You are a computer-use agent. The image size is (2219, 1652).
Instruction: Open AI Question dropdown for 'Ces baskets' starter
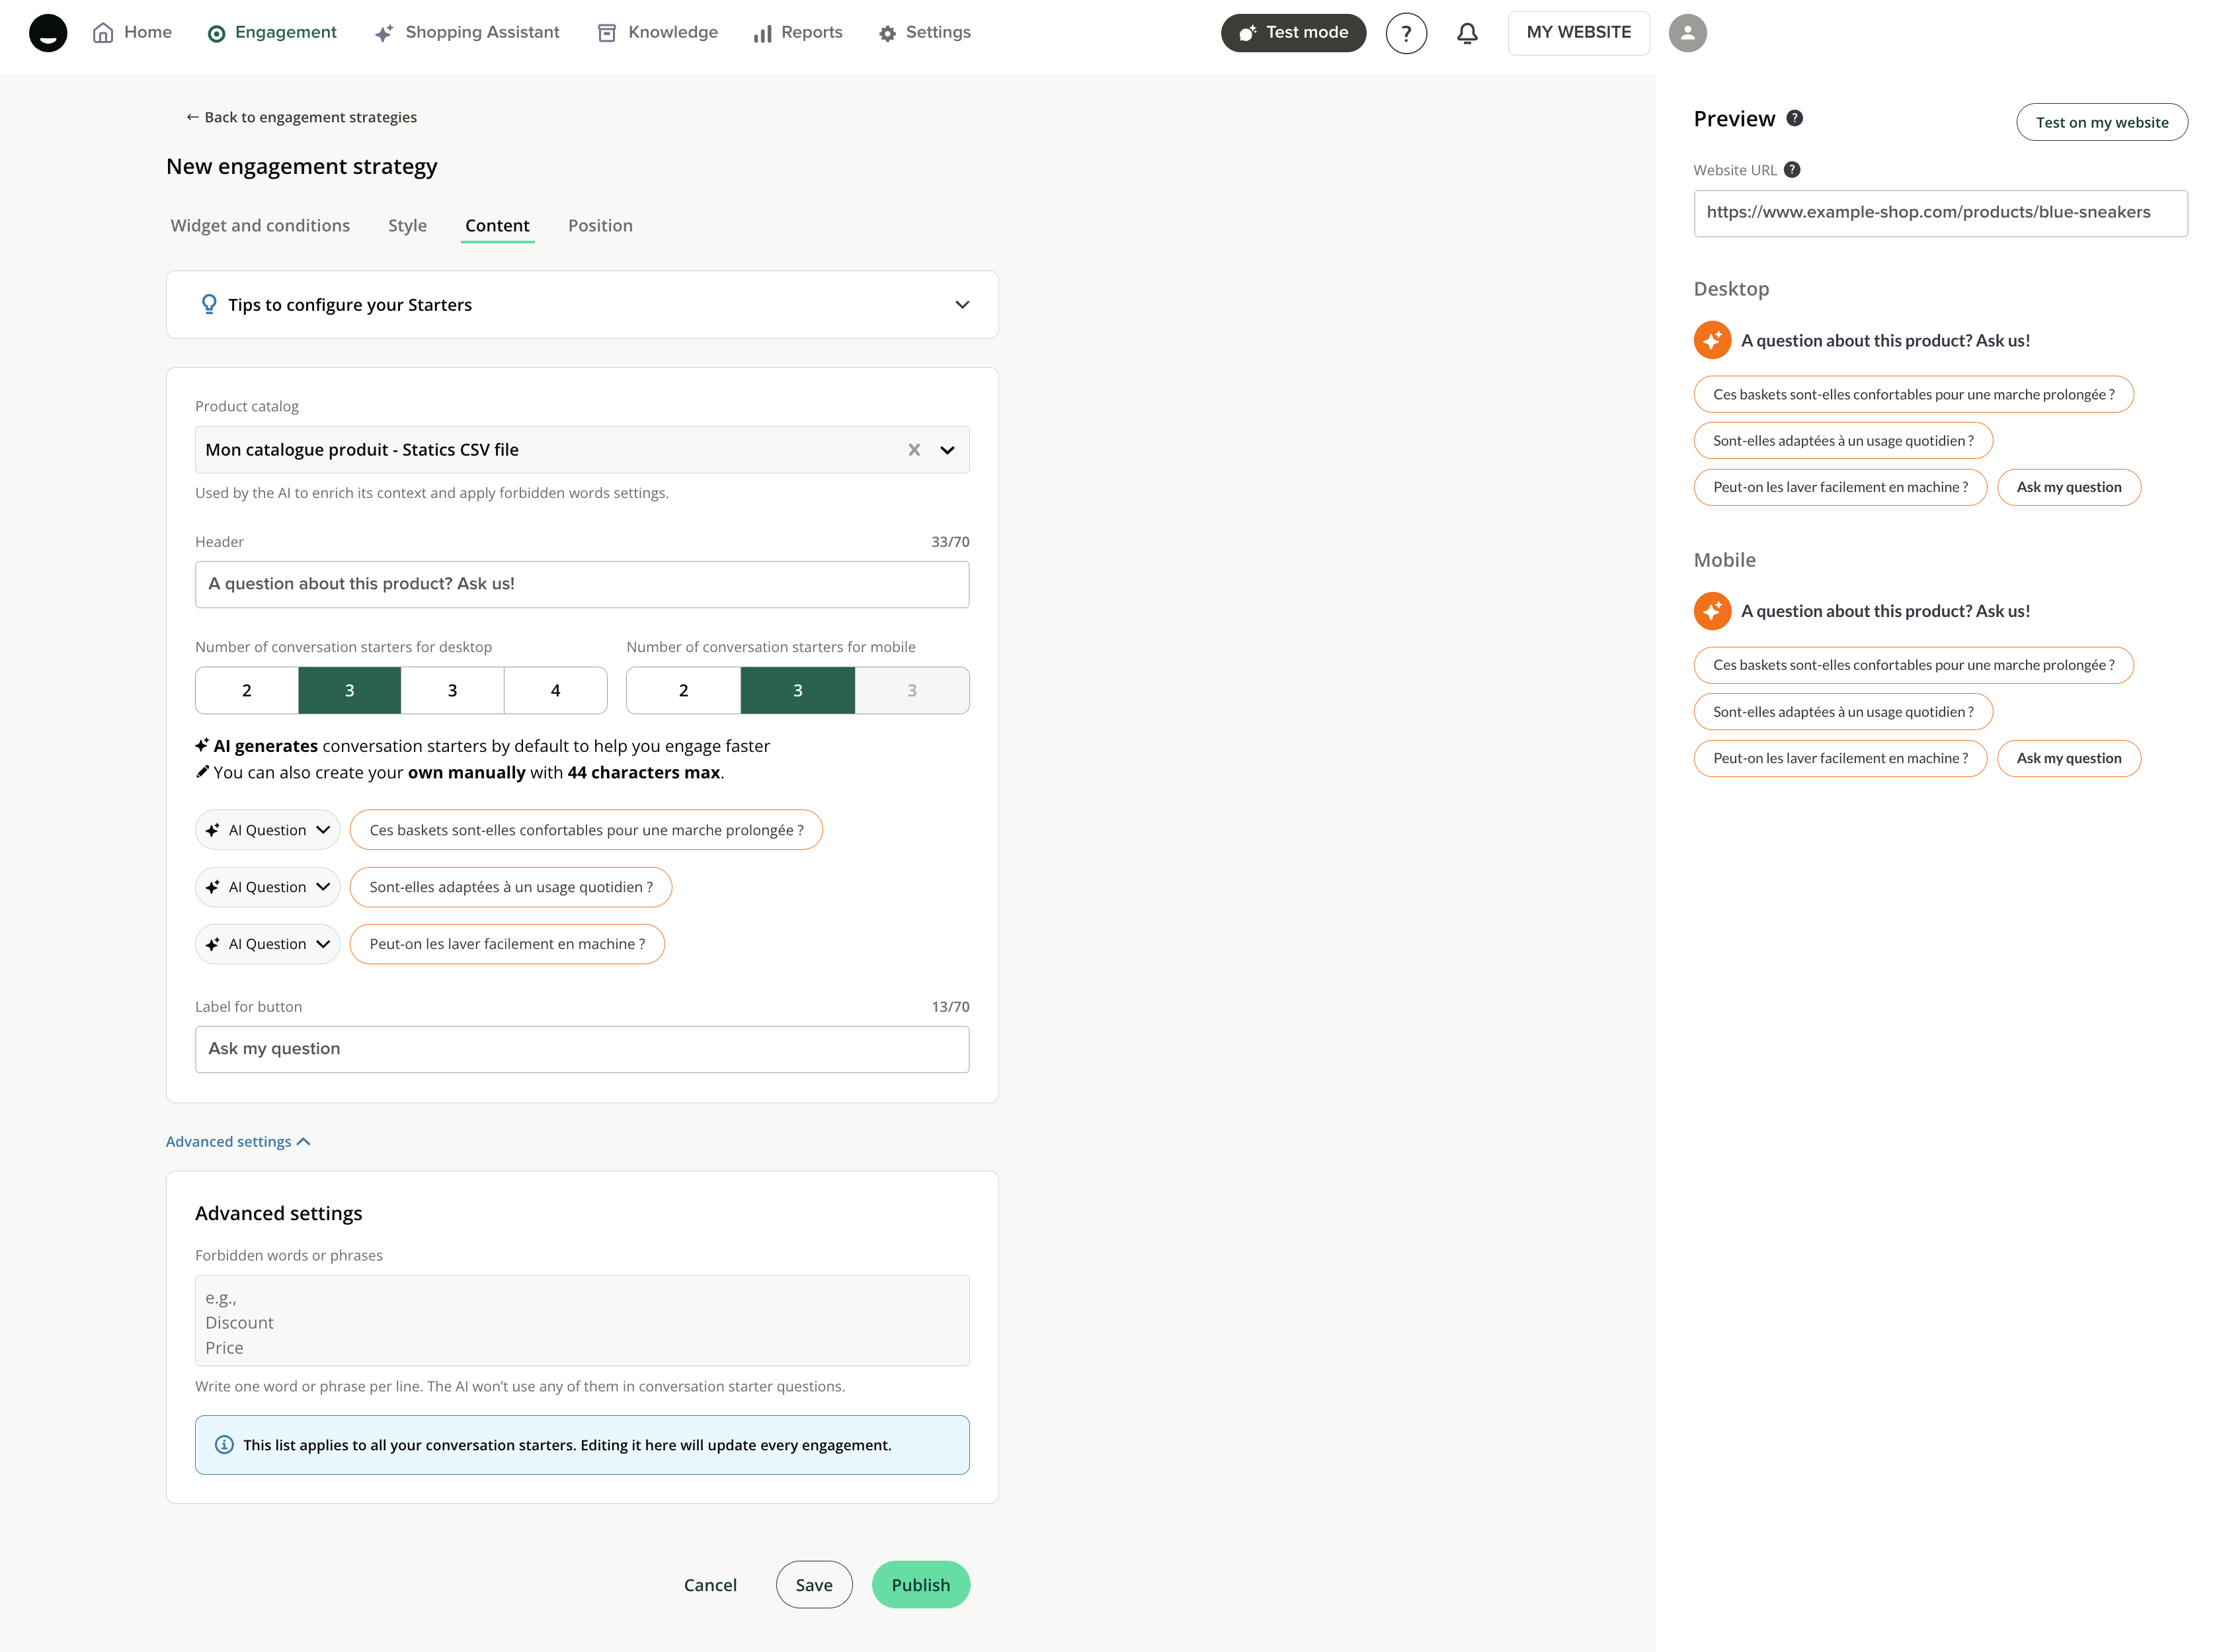click(x=268, y=830)
